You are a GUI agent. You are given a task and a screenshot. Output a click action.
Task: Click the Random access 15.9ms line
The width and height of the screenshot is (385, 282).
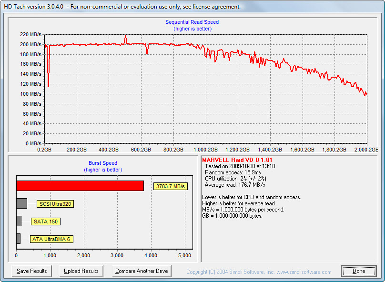[232, 172]
